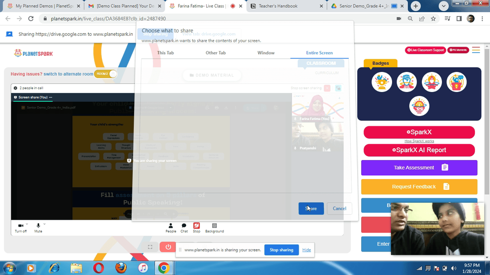Select the Entire Screen tab
Screen dimensions: 490x275
click(x=319, y=53)
